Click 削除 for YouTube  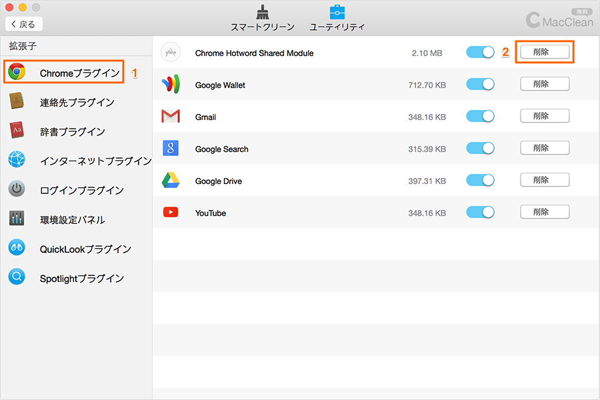pos(545,212)
